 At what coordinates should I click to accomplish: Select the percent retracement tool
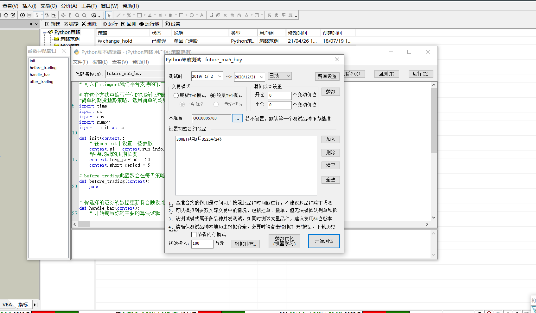tap(129, 15)
